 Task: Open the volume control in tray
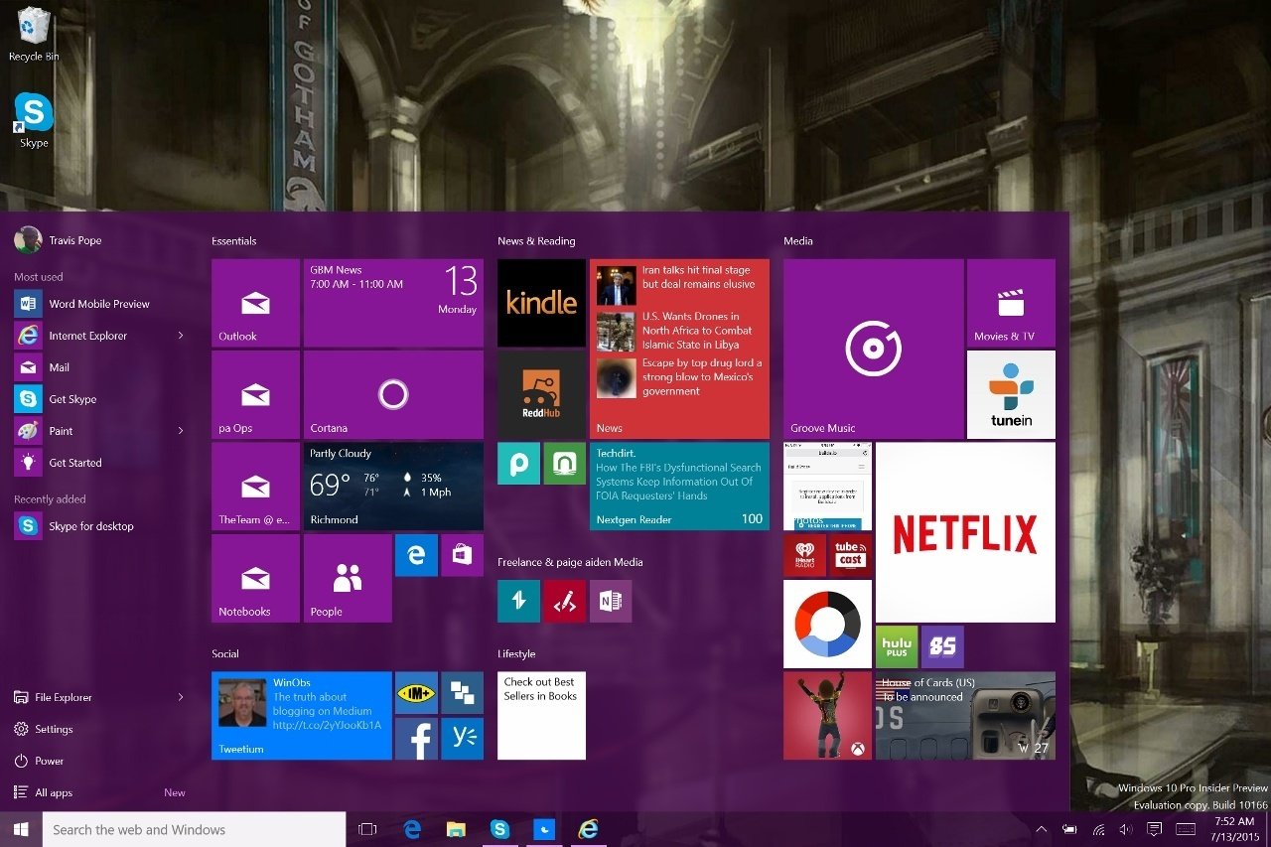click(x=1126, y=829)
